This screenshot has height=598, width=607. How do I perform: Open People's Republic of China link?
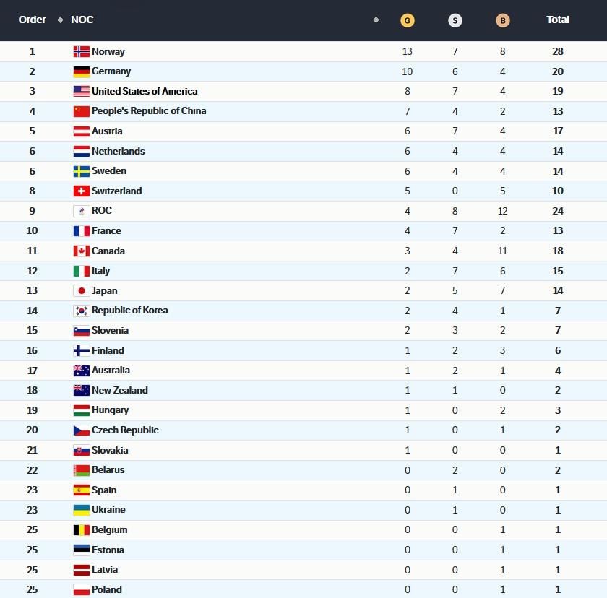pyautogui.click(x=149, y=111)
